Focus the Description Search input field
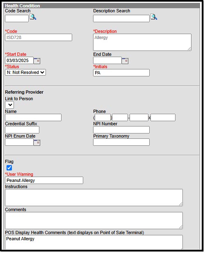The height and width of the screenshot is (253, 205). pos(121,18)
